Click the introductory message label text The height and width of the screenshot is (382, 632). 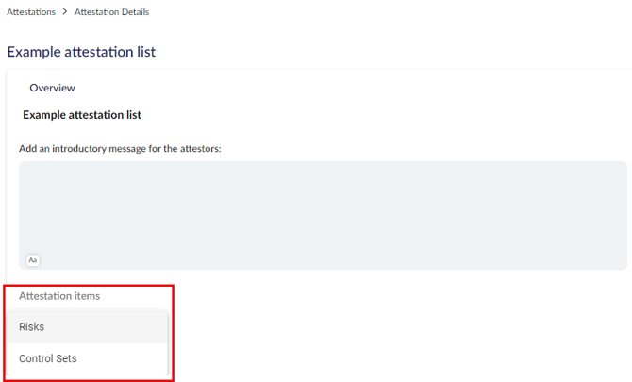click(120, 149)
